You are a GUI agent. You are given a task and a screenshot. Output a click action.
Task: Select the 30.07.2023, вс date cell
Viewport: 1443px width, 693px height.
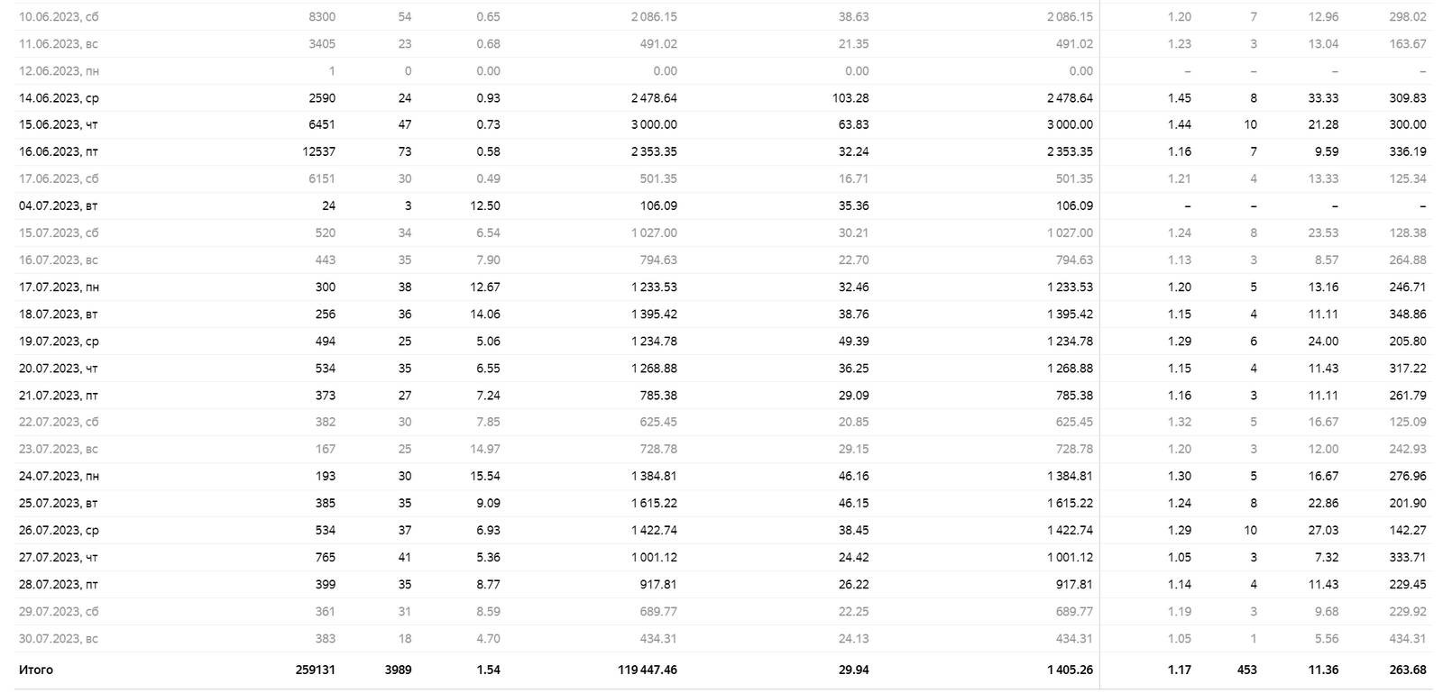coord(59,639)
